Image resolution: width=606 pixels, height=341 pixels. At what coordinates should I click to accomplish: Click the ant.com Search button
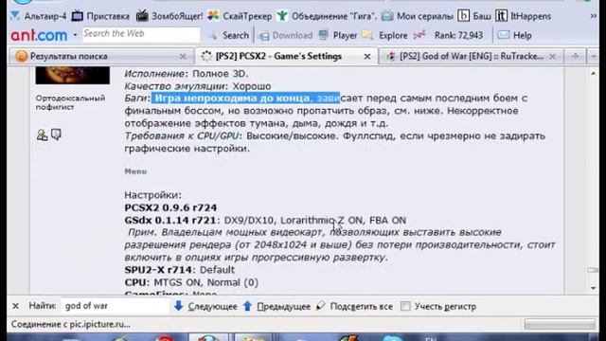pos(228,36)
